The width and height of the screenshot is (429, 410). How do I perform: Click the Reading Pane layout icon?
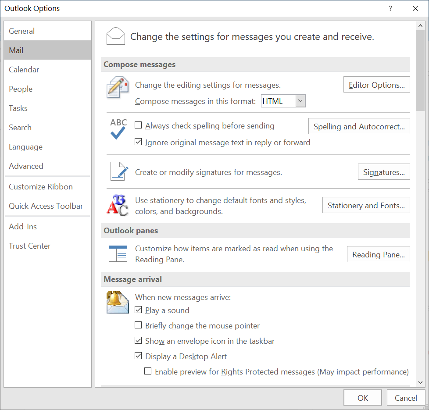click(118, 254)
